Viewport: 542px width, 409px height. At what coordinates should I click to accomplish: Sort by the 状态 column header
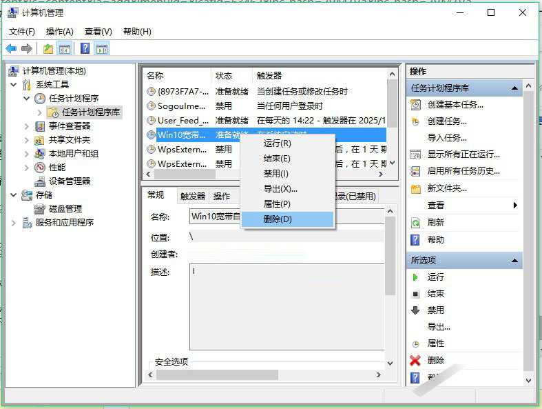pyautogui.click(x=231, y=75)
